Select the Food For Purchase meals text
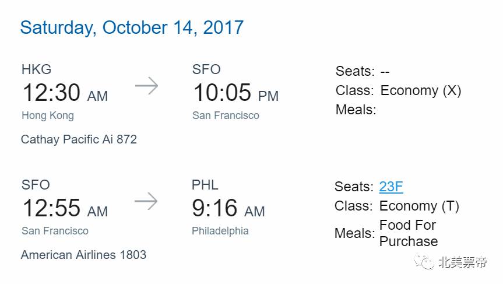The image size is (503, 284). click(408, 233)
